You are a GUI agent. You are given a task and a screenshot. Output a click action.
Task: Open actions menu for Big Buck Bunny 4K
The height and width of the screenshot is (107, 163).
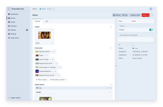pos(54,63)
